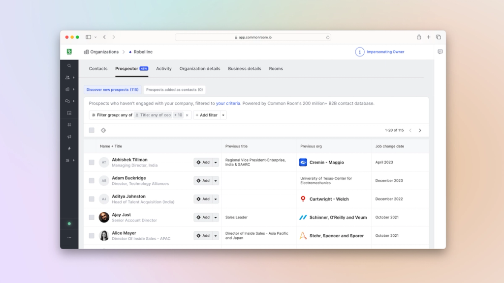Go to previous page of prospects
Image resolution: width=504 pixels, height=283 pixels.
[x=410, y=130]
